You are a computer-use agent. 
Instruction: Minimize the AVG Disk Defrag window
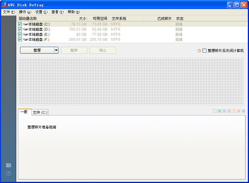coord(230,5)
